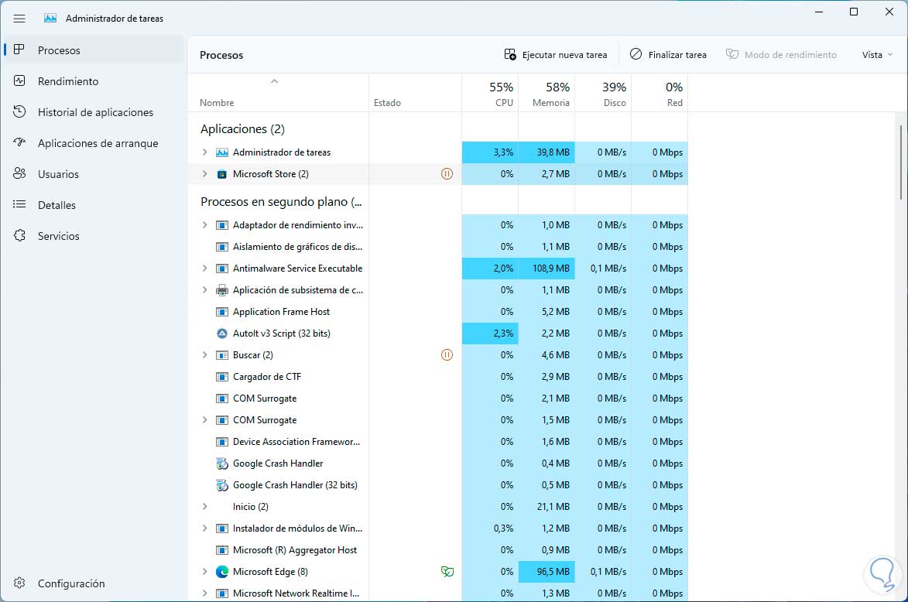Click the Antimalware Service Executable icon

pos(222,268)
